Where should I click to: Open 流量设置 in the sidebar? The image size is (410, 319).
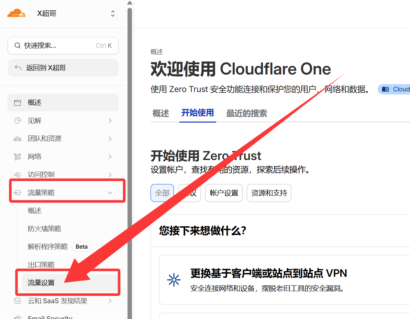[41, 283]
